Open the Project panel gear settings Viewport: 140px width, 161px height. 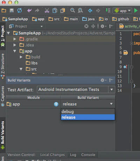point(103,26)
